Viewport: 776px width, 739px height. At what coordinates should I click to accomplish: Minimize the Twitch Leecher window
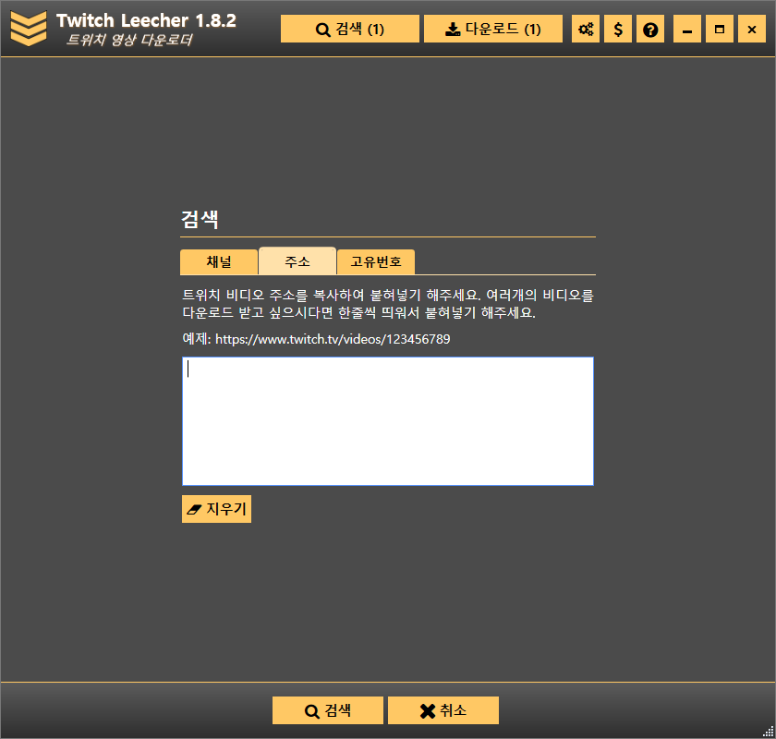[x=687, y=29]
